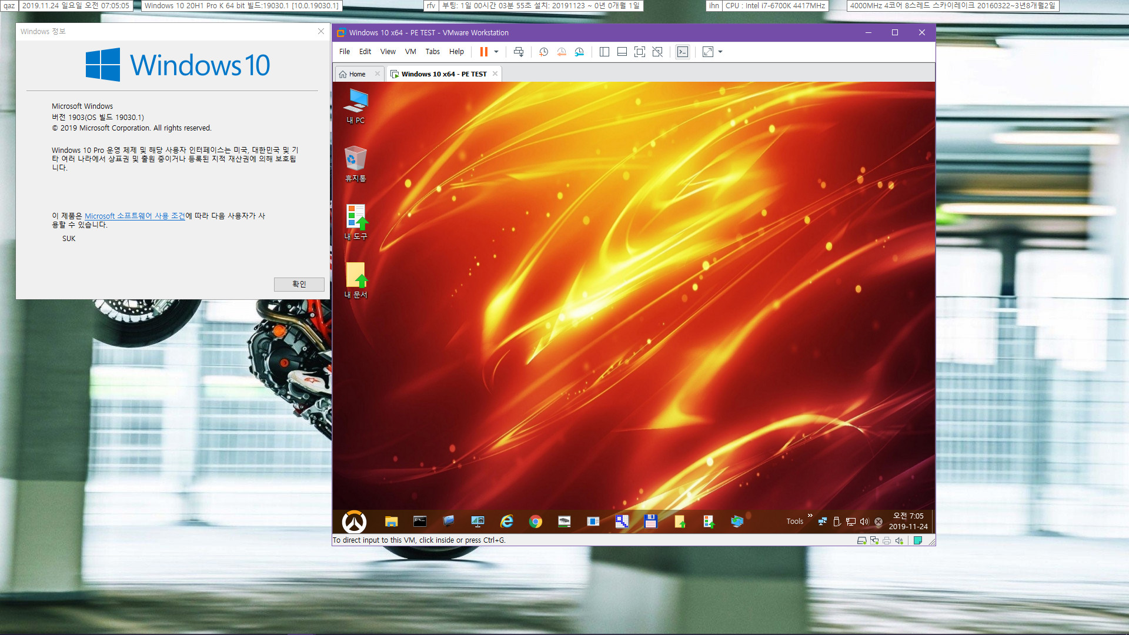Revert the VM to its previous snapshot

pos(562,52)
